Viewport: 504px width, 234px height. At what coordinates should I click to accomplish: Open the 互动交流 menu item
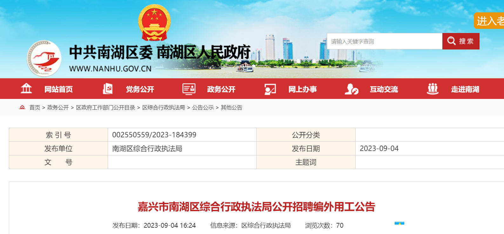(x=384, y=89)
